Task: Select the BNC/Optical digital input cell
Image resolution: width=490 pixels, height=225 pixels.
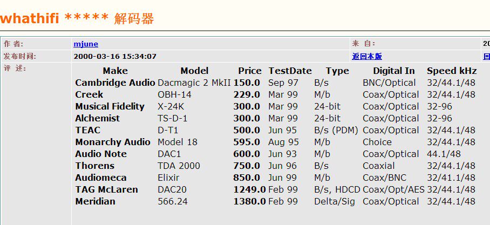Action: (389, 83)
